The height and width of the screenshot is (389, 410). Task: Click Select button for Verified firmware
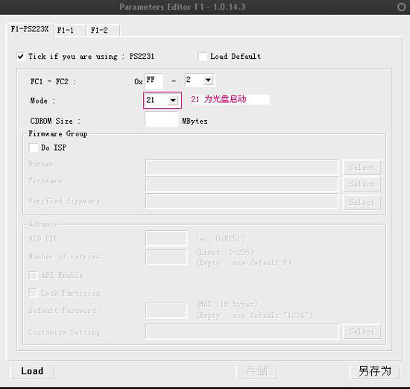(362, 203)
